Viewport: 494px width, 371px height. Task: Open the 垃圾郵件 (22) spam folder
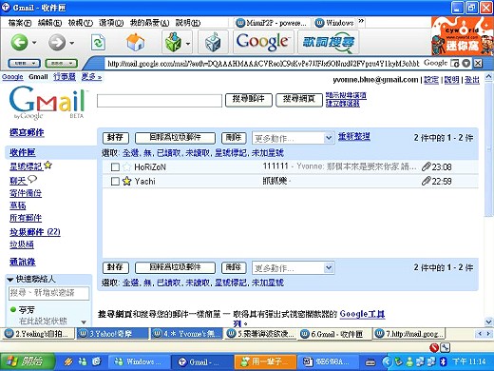click(35, 232)
